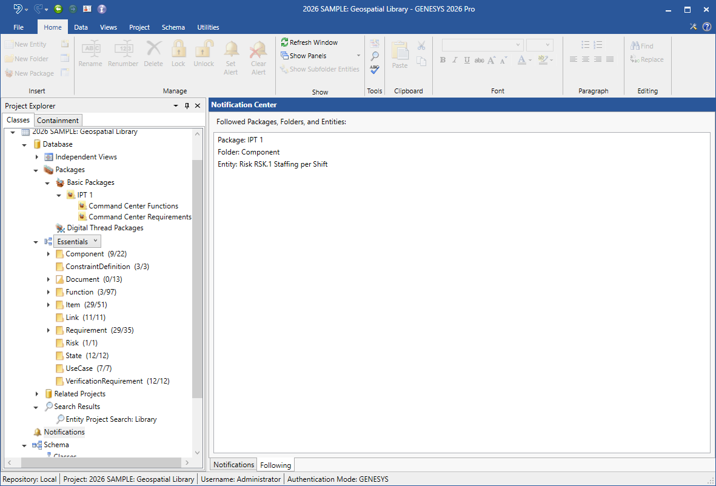Pin the Project Explorer panel
The width and height of the screenshot is (716, 486).
pyautogui.click(x=187, y=106)
